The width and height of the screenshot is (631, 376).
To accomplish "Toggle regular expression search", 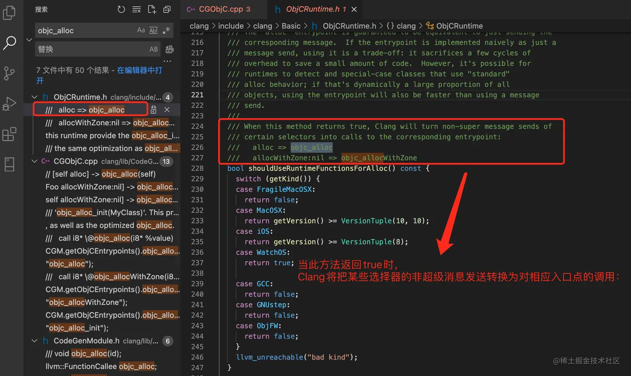I will pyautogui.click(x=166, y=30).
